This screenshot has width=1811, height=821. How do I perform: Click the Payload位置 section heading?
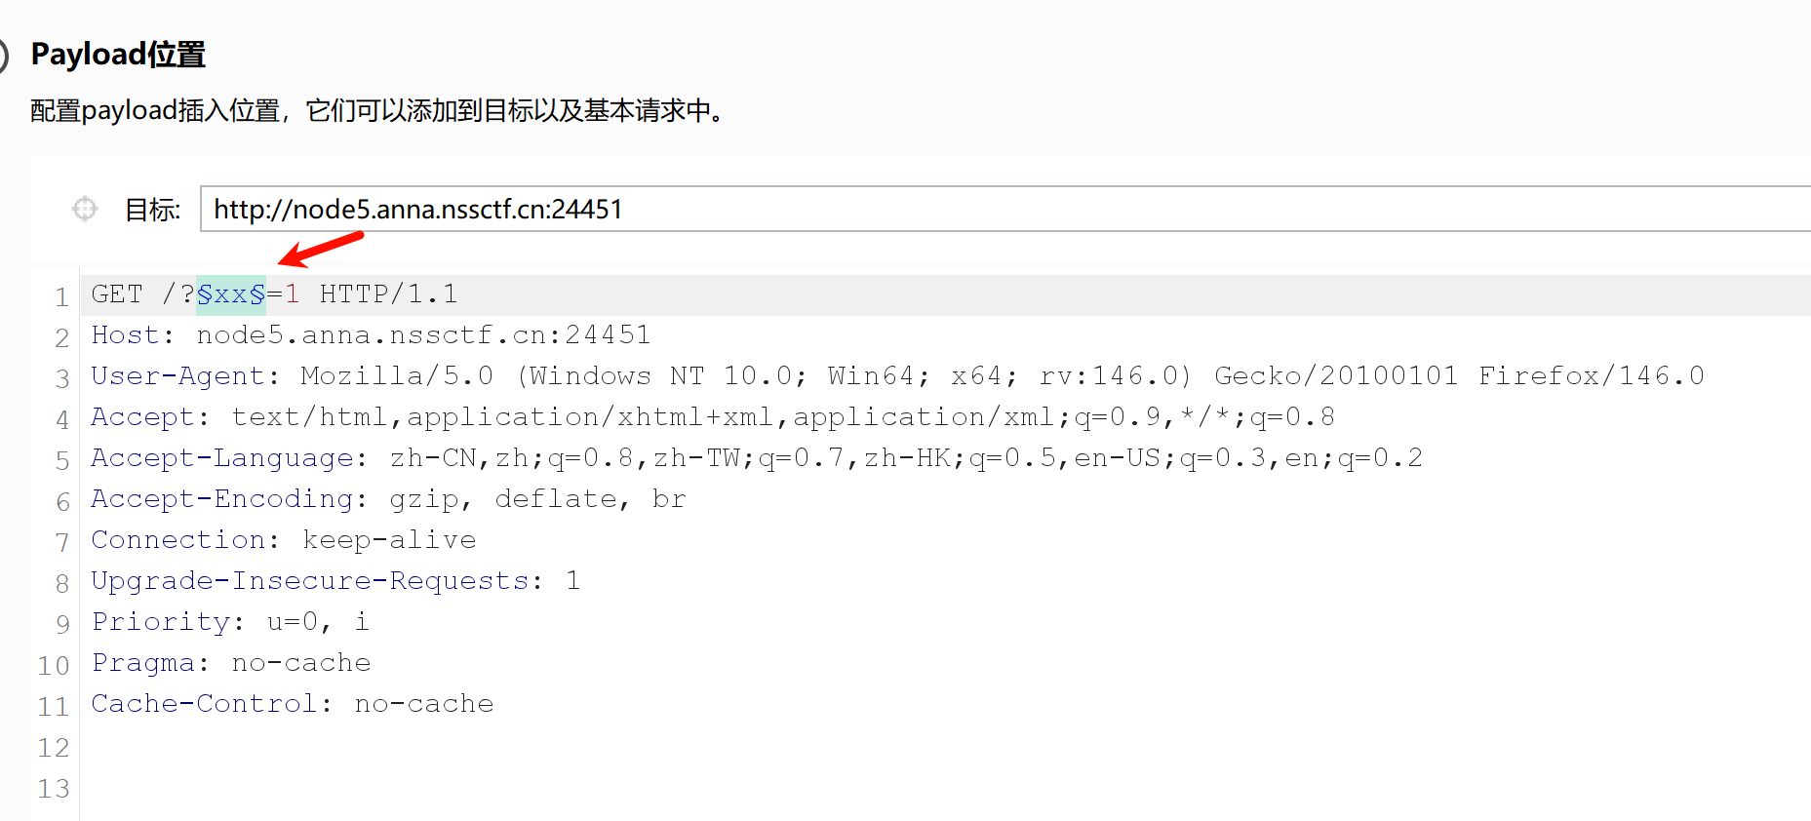tap(117, 54)
